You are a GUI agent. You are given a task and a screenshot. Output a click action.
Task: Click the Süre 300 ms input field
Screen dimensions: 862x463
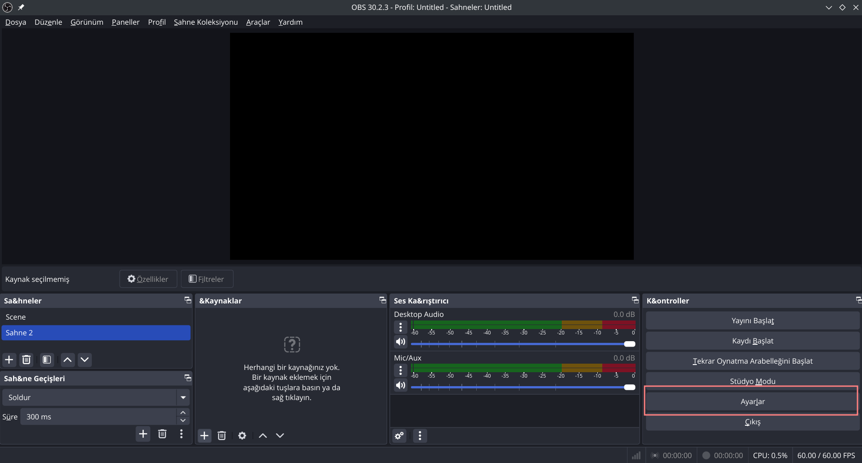pyautogui.click(x=98, y=417)
